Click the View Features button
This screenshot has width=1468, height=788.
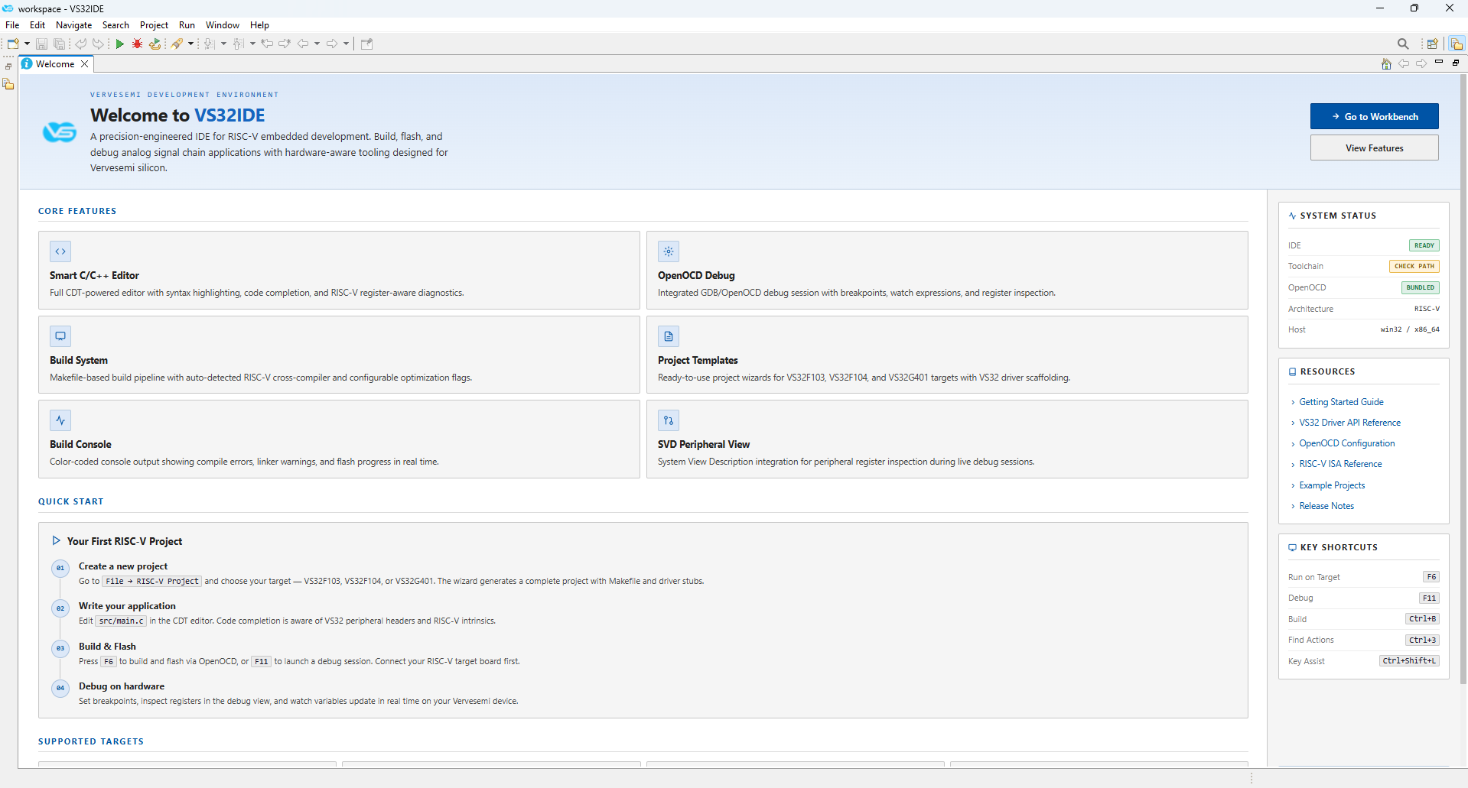tap(1374, 148)
